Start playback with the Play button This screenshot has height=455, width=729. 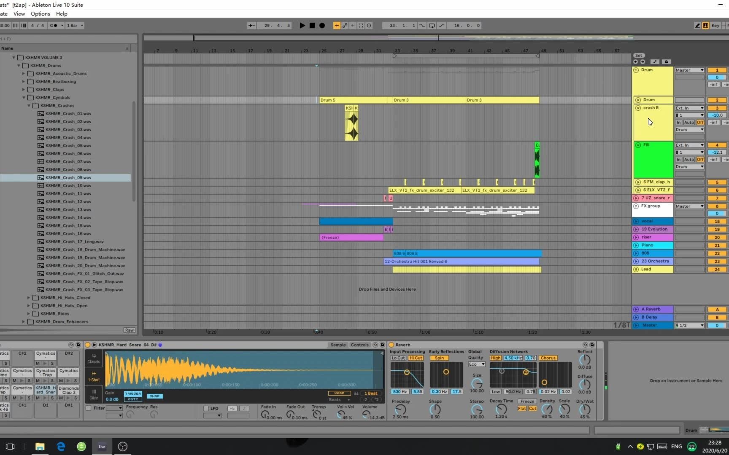[x=302, y=25]
